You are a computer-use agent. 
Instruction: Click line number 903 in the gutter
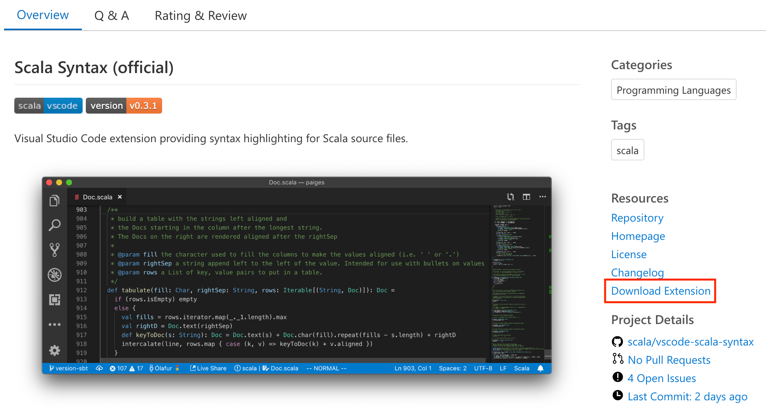point(81,210)
